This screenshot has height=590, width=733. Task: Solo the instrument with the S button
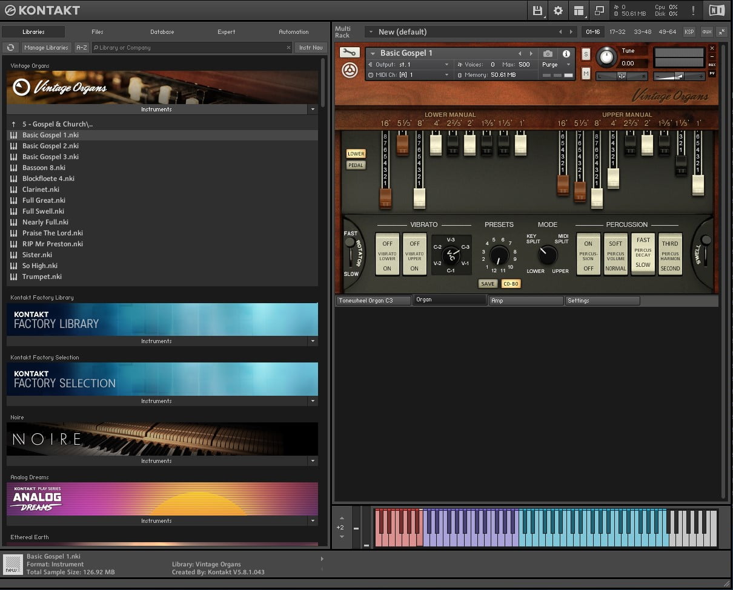(x=586, y=54)
